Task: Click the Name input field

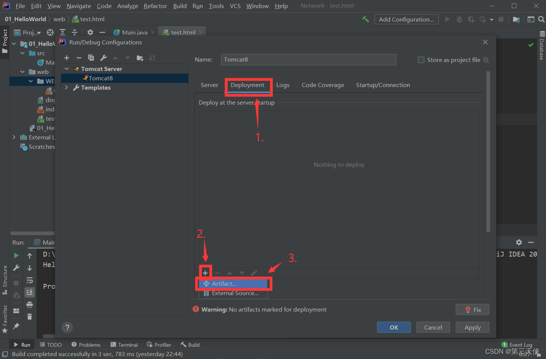Action: click(308, 59)
